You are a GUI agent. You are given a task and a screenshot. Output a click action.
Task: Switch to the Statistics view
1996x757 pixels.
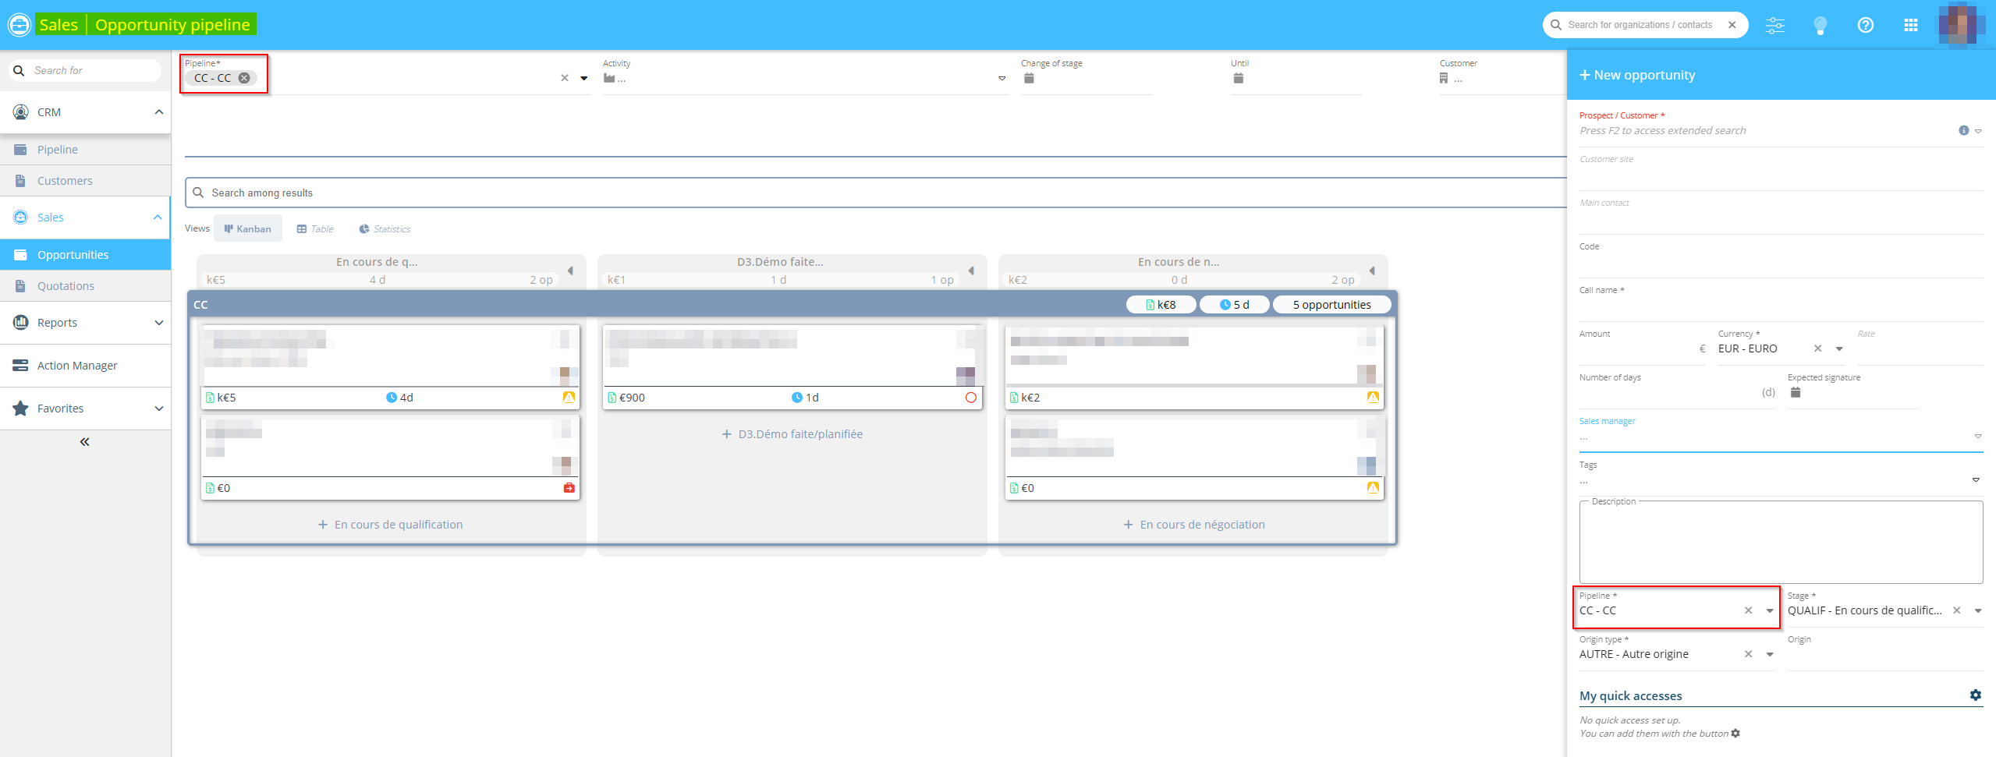coord(385,229)
